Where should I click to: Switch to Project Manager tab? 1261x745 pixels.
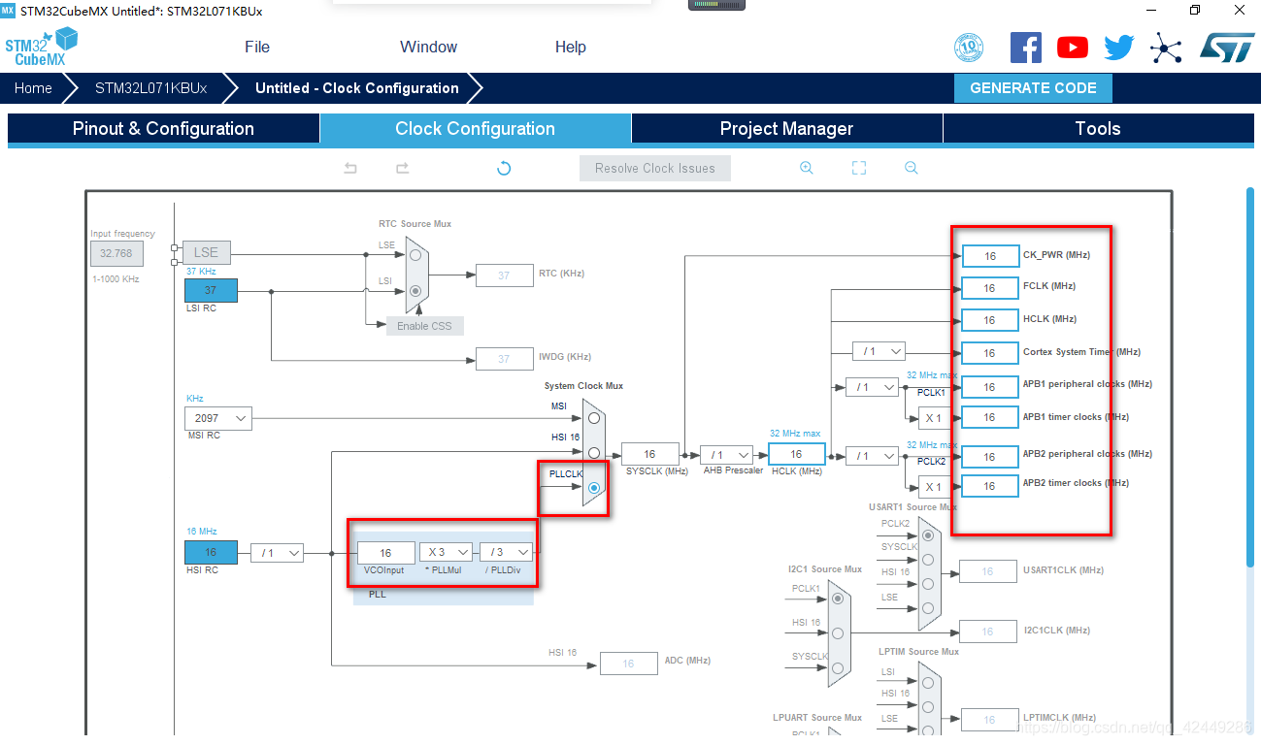point(786,129)
